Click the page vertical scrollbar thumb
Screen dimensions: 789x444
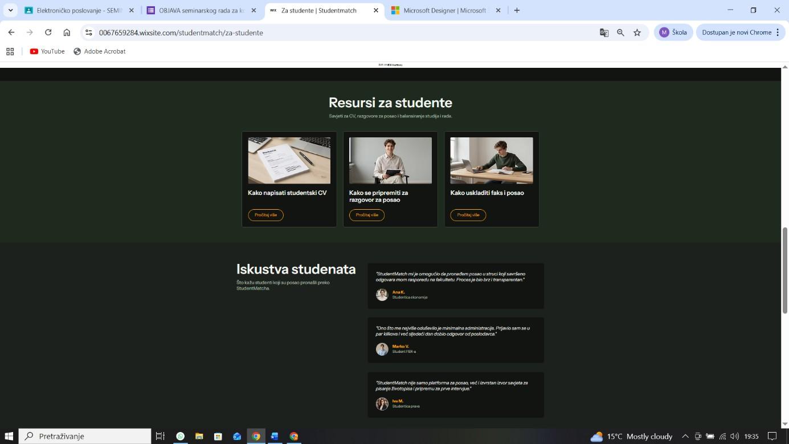[x=784, y=270]
